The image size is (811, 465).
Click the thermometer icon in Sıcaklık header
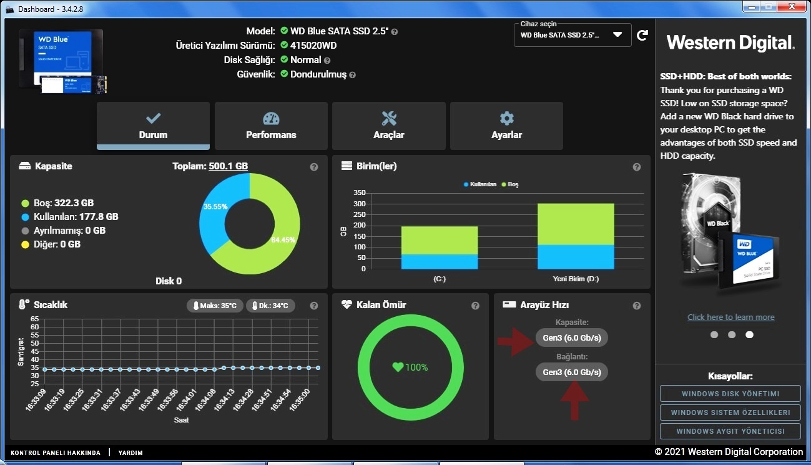(24, 305)
